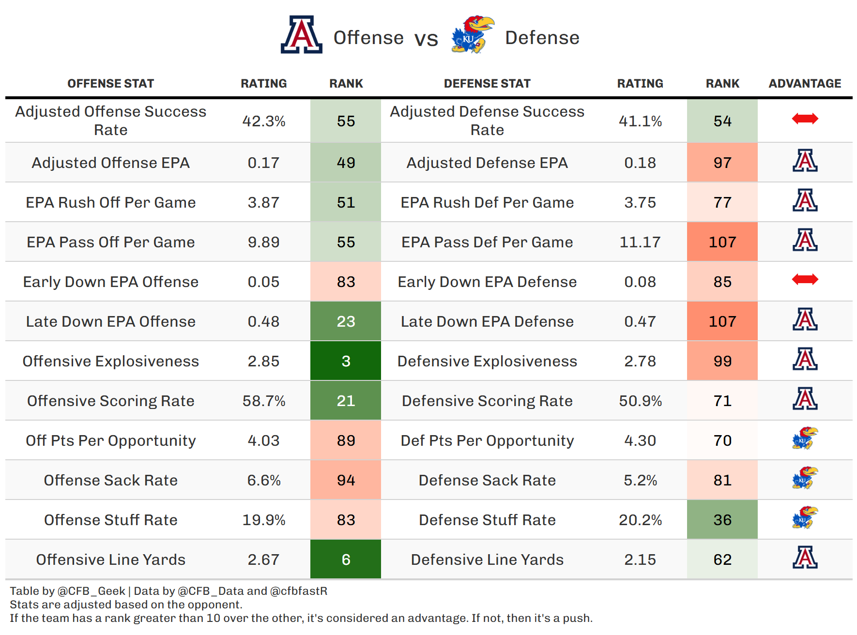Click the orange rank 107 EPA Pass Def cell

coord(722,242)
